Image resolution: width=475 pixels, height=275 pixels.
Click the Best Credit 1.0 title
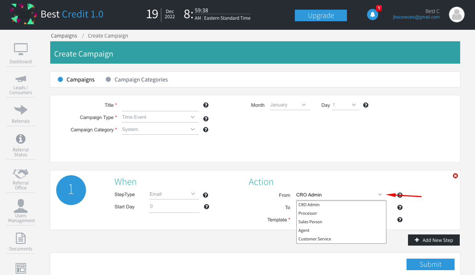[72, 14]
